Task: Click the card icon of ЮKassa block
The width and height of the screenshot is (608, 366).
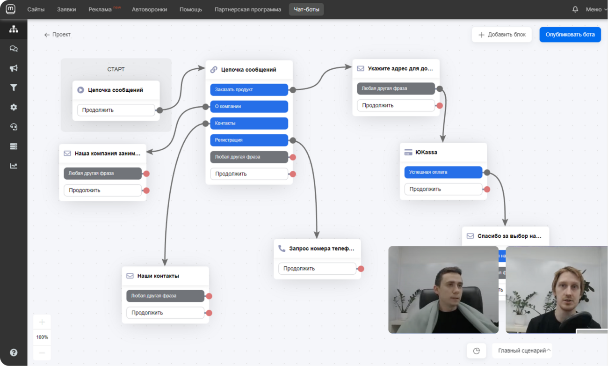Action: click(x=408, y=152)
